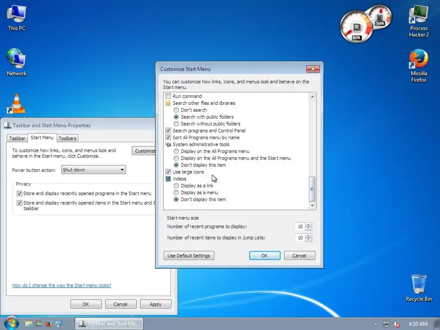Click the list scroll down arrow
The width and height of the screenshot is (440, 330).
[x=312, y=206]
